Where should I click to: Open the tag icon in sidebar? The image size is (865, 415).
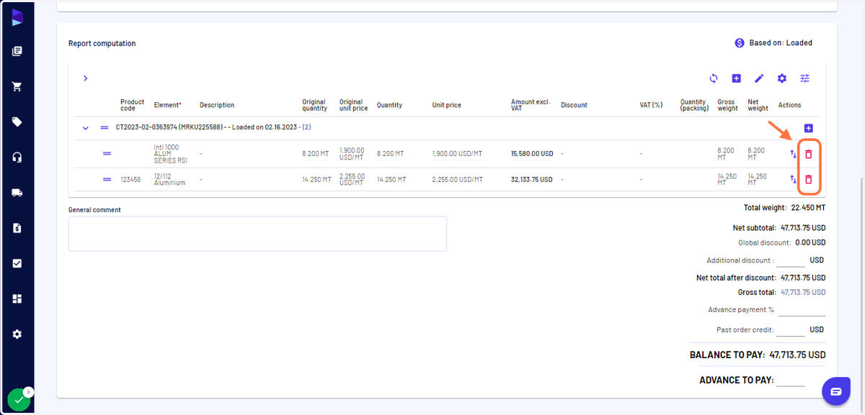click(x=17, y=122)
